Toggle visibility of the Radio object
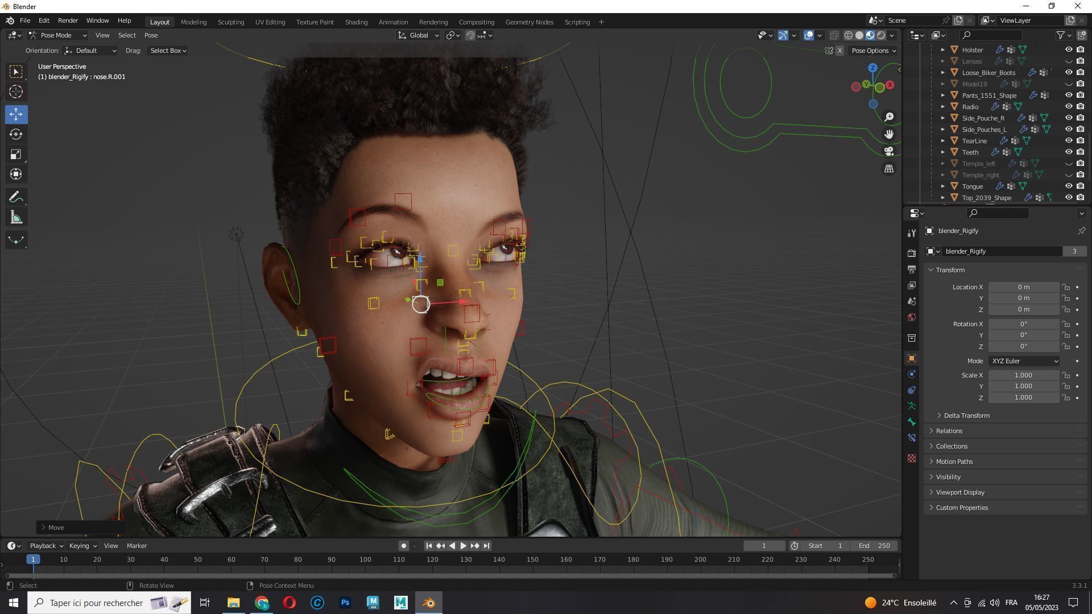 coord(1069,106)
